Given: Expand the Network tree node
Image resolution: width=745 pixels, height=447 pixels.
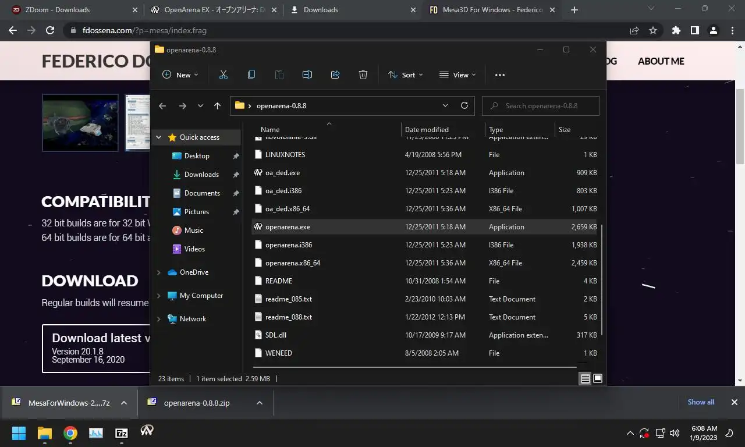Looking at the screenshot, I should 158,319.
